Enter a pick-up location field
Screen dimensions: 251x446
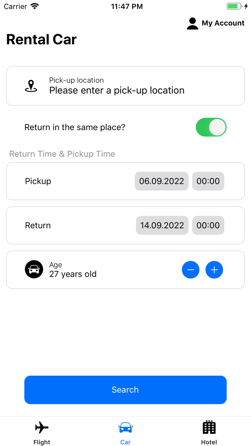[117, 90]
